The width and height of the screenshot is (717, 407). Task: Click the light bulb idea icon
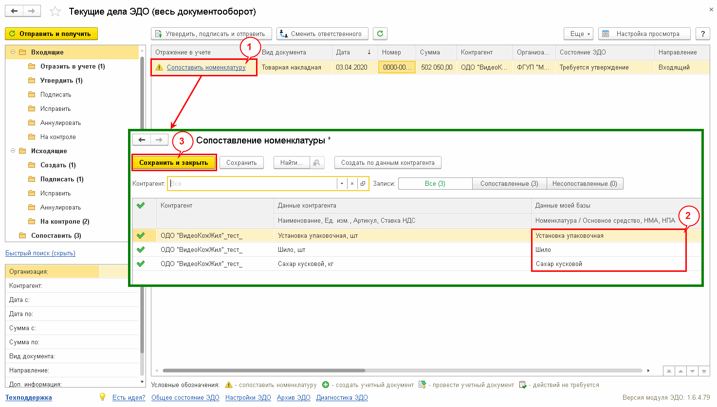point(102,397)
